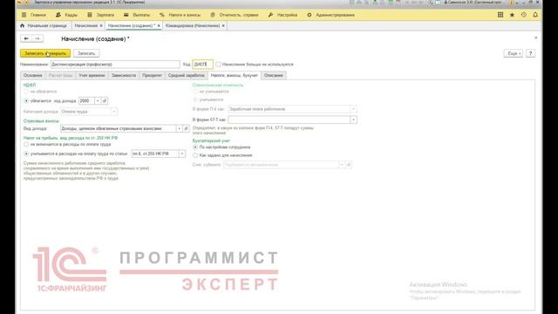The width and height of the screenshot is (558, 314).
Task: Switch to the Учет времени tab
Action: [92, 76]
